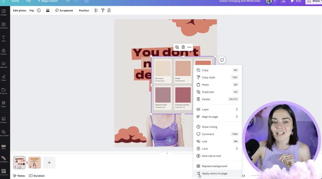Select page 2 thumbnail
Screen dimensions: 322x179
[35, 163]
